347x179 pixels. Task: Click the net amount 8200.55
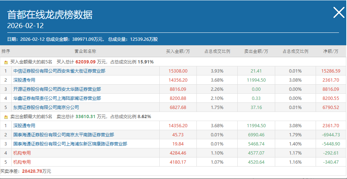(331, 98)
